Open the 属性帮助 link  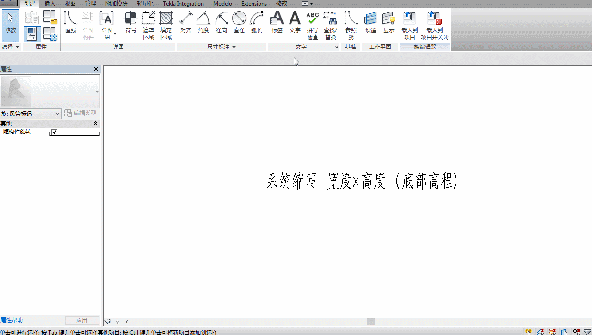click(12, 320)
